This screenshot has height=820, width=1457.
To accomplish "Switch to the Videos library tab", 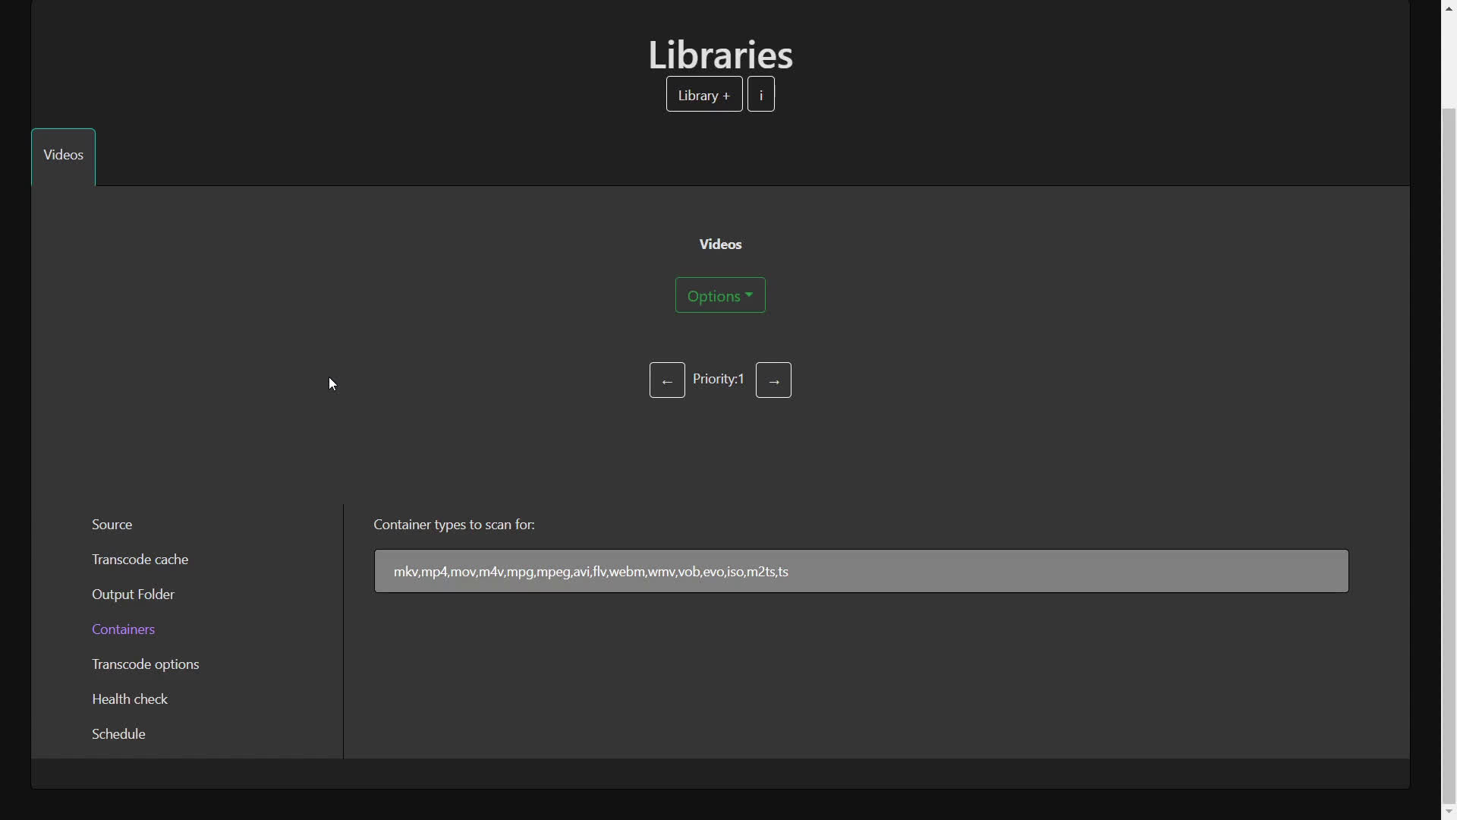I will (63, 155).
